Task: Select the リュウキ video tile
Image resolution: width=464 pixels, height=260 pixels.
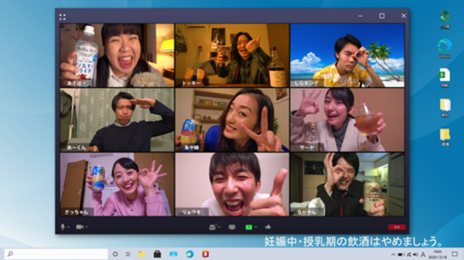Action: [232, 184]
